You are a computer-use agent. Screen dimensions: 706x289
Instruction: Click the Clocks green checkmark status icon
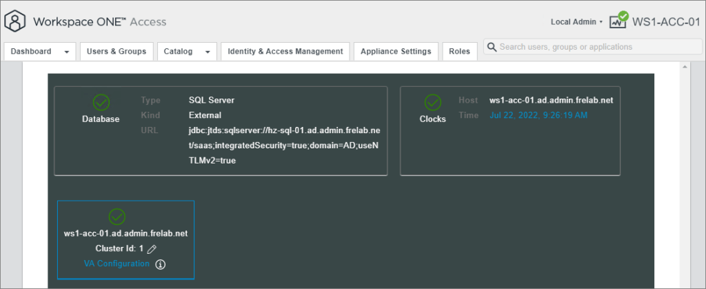coord(432,103)
